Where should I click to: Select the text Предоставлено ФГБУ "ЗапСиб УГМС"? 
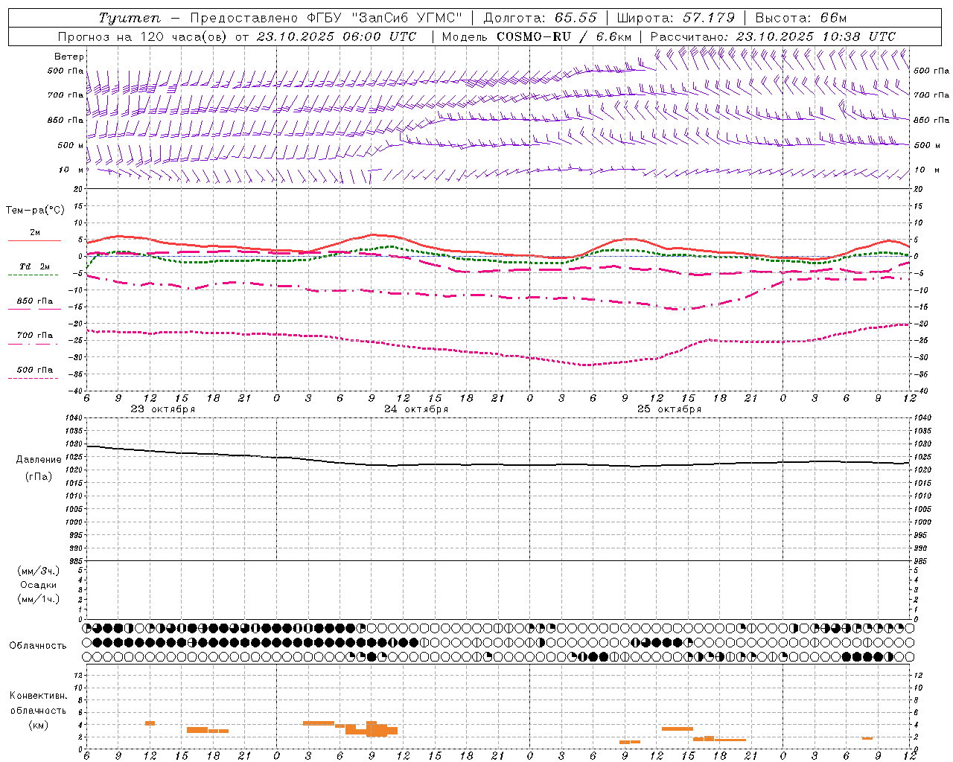(x=327, y=18)
